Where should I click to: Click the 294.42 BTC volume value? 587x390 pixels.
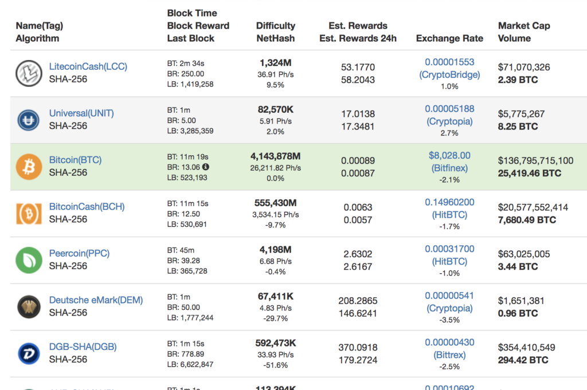[x=523, y=360]
